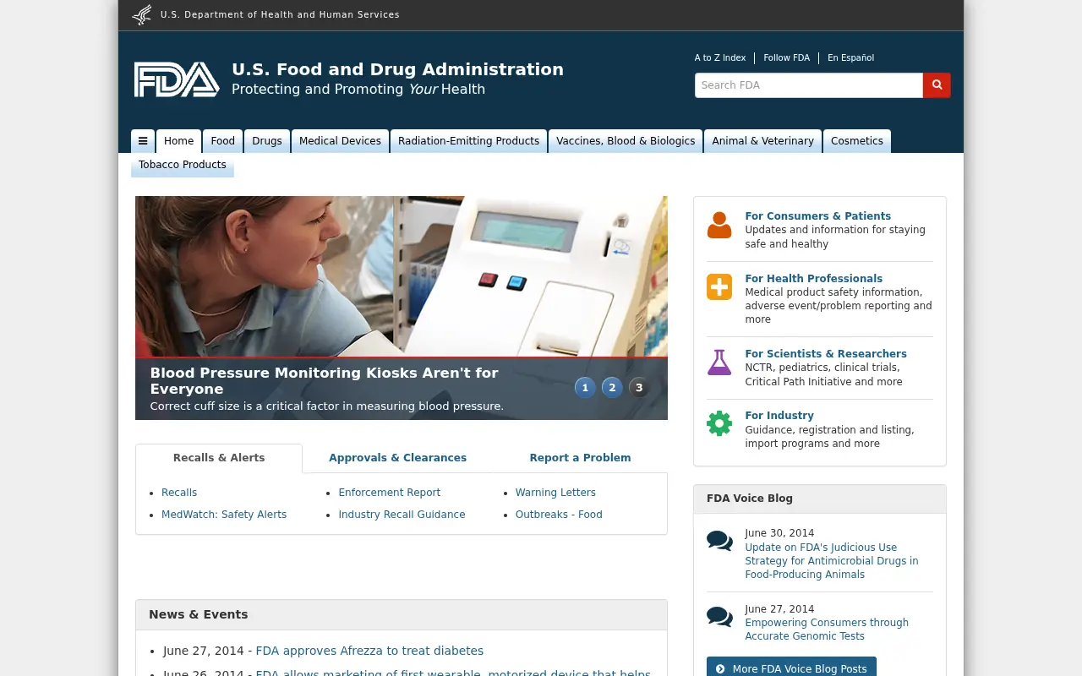Open For Scientists & Researchers link
Viewport: 1082px width, 676px height.
(x=826, y=354)
